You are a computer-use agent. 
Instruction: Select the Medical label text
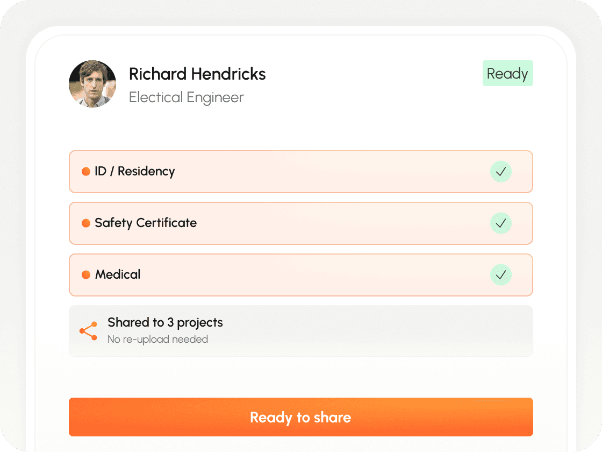[x=118, y=274]
